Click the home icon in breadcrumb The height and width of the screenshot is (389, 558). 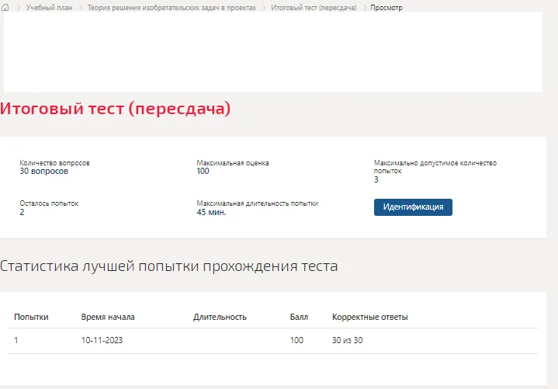pos(5,8)
